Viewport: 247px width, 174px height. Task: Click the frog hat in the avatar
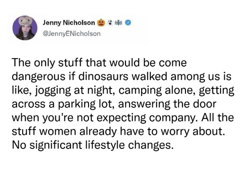tap(26, 20)
